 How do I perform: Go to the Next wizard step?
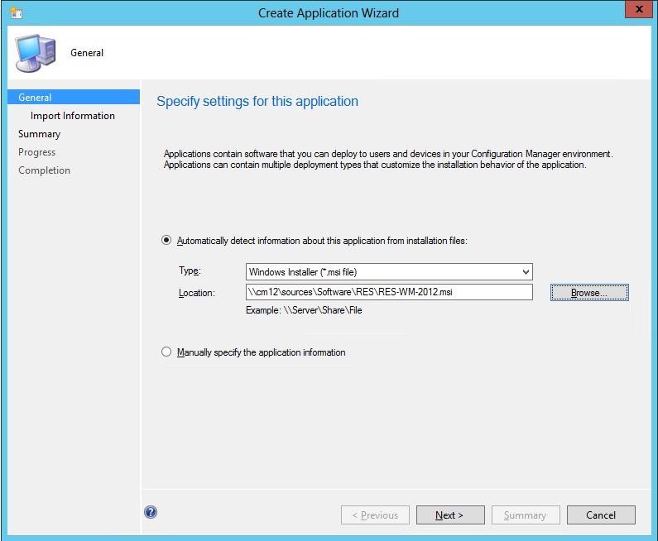450,515
